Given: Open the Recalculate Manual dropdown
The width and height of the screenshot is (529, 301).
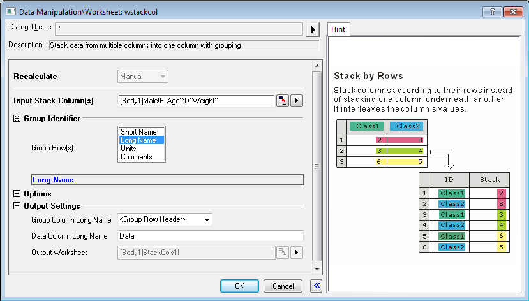Looking at the screenshot, I should tap(143, 77).
